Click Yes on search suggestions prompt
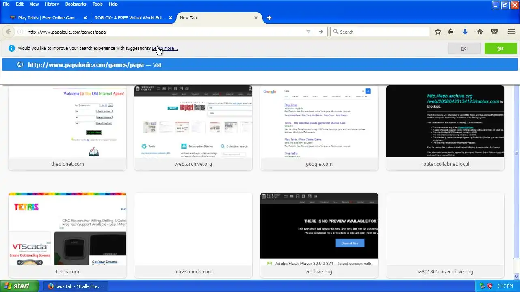The image size is (520, 292). click(500, 48)
